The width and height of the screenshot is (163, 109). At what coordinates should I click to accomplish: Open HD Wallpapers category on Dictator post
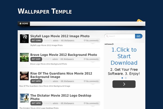click(67, 103)
